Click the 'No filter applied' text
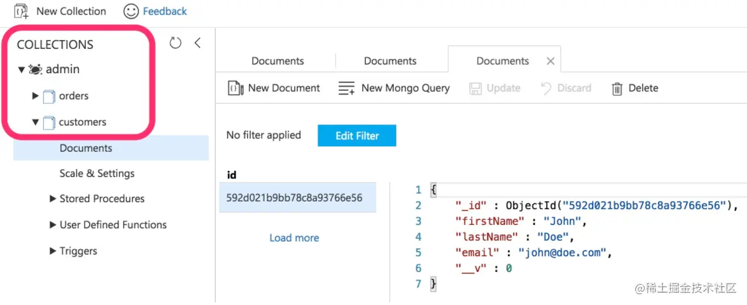 point(264,135)
